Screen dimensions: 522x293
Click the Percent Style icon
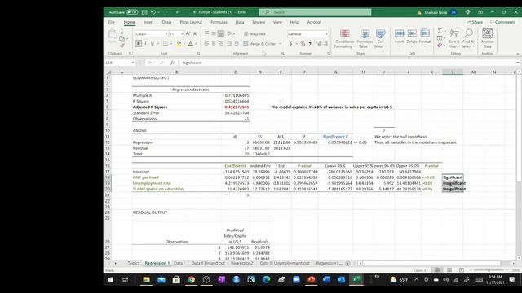click(x=303, y=43)
